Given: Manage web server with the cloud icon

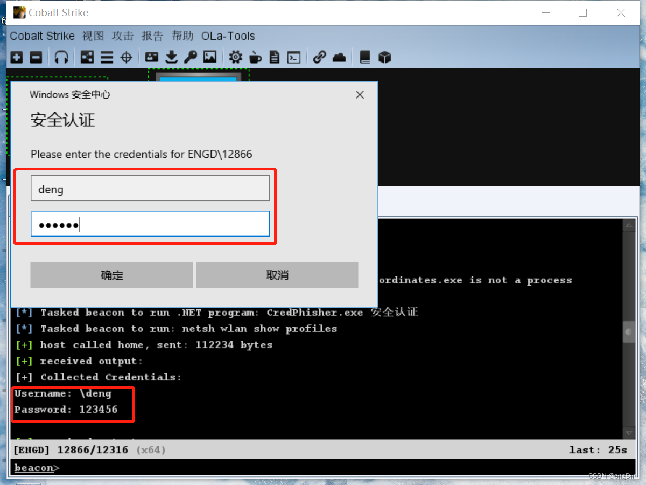Looking at the screenshot, I should pyautogui.click(x=339, y=57).
